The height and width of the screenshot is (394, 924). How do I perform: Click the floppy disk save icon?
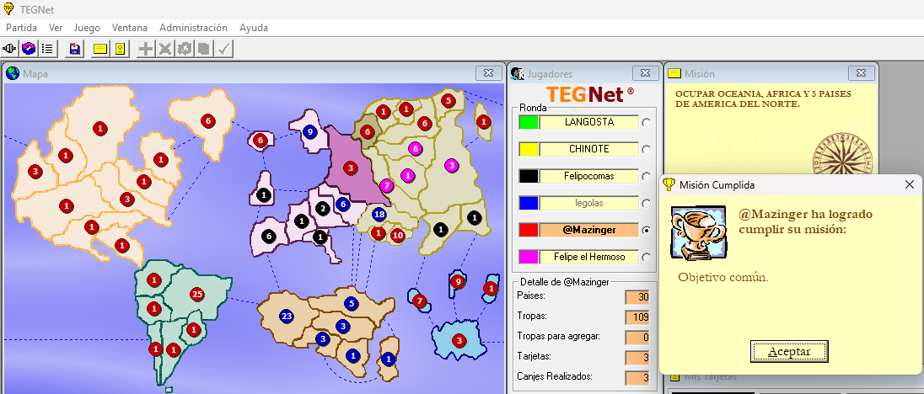pyautogui.click(x=75, y=49)
